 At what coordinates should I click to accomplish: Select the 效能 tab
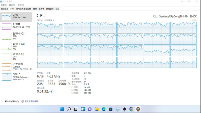[12, 9]
